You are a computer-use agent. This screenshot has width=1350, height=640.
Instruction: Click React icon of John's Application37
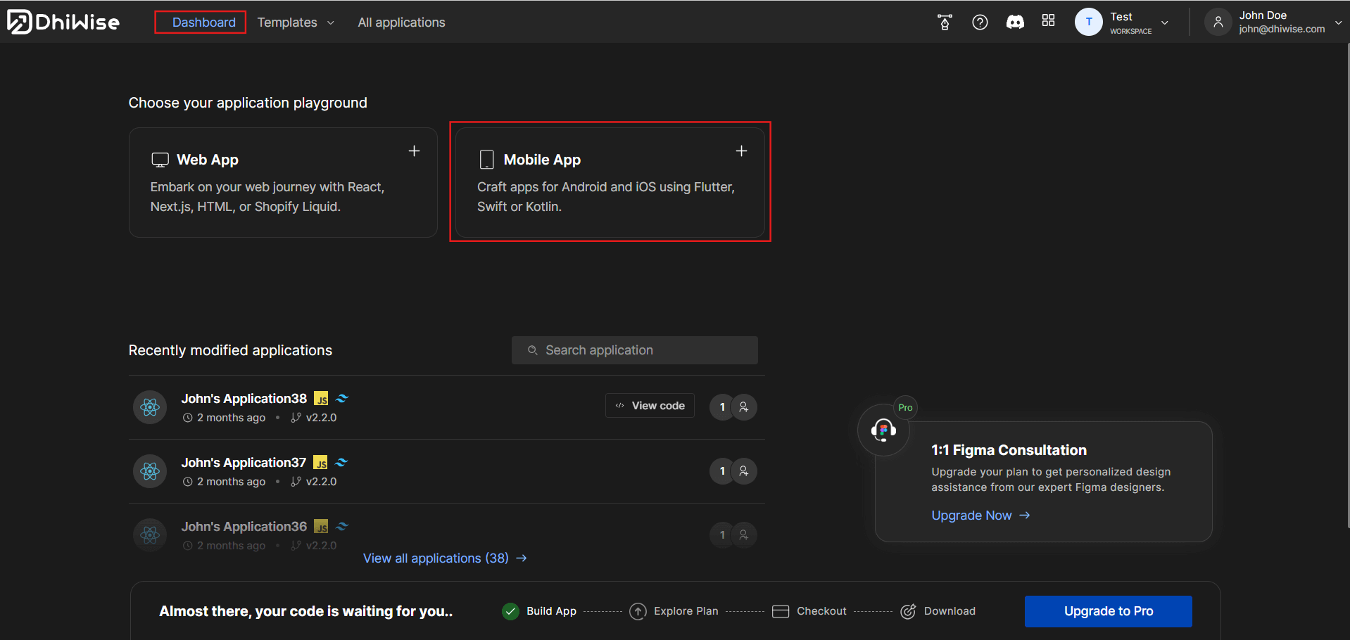(150, 471)
